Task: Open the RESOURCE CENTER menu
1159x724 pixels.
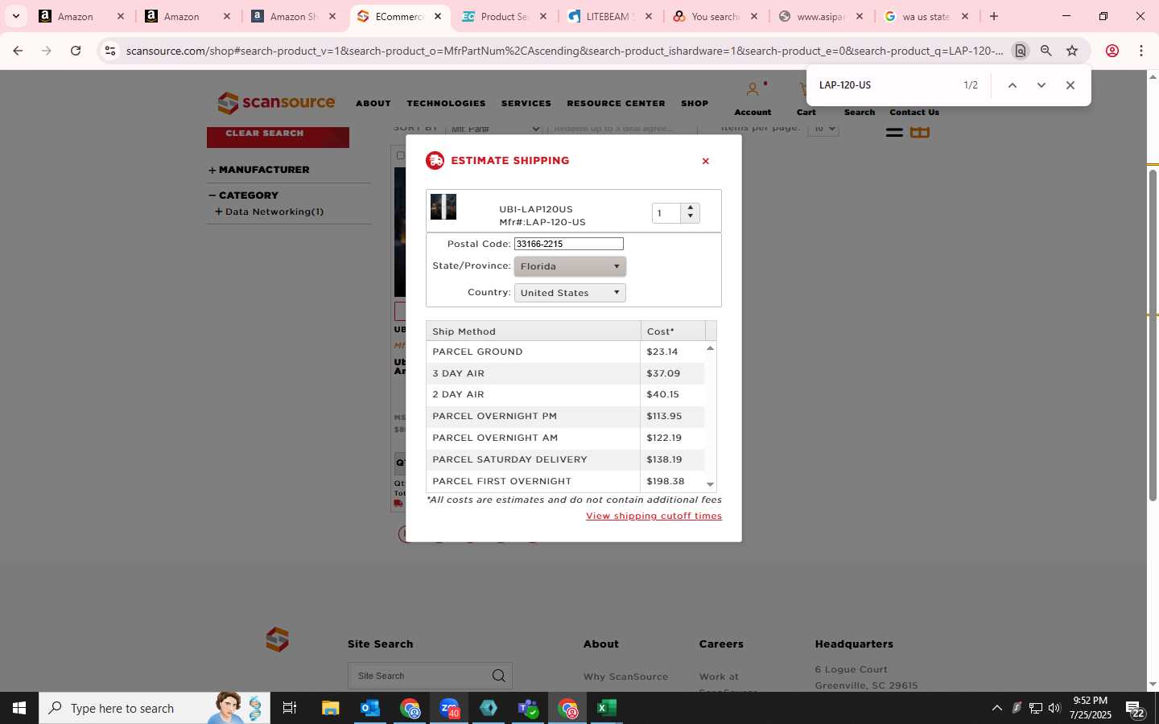Action: pyautogui.click(x=616, y=104)
